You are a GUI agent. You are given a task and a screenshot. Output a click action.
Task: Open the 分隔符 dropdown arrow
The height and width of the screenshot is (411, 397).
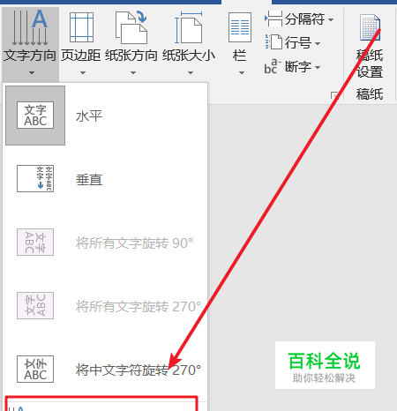[331, 19]
